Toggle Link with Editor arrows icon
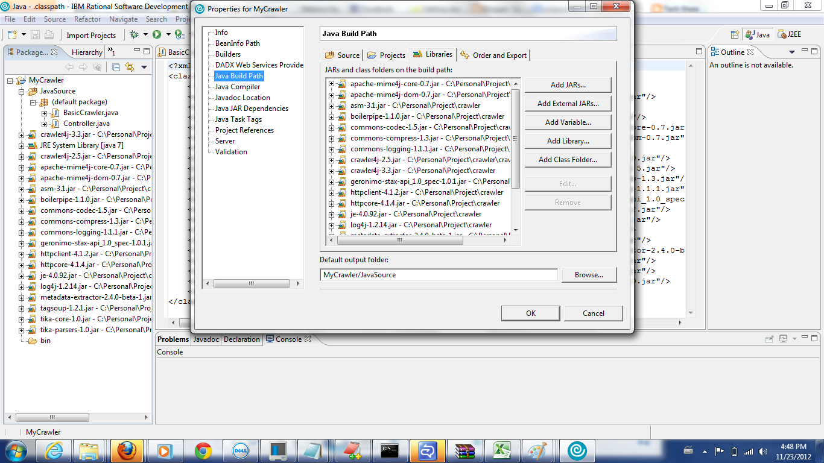824x463 pixels. point(129,67)
